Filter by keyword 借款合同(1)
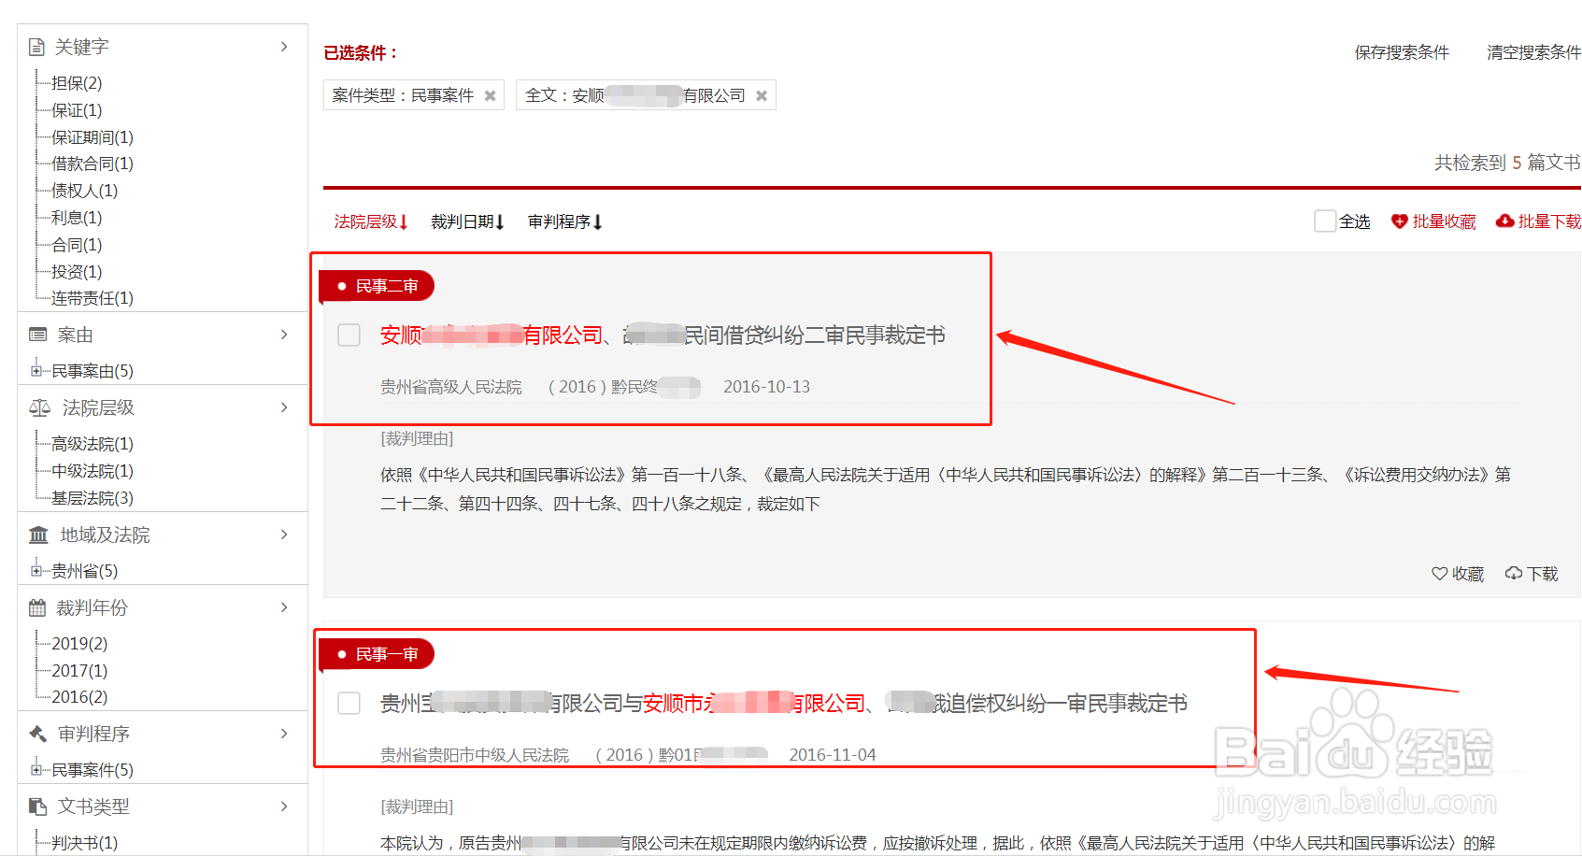 tap(93, 164)
